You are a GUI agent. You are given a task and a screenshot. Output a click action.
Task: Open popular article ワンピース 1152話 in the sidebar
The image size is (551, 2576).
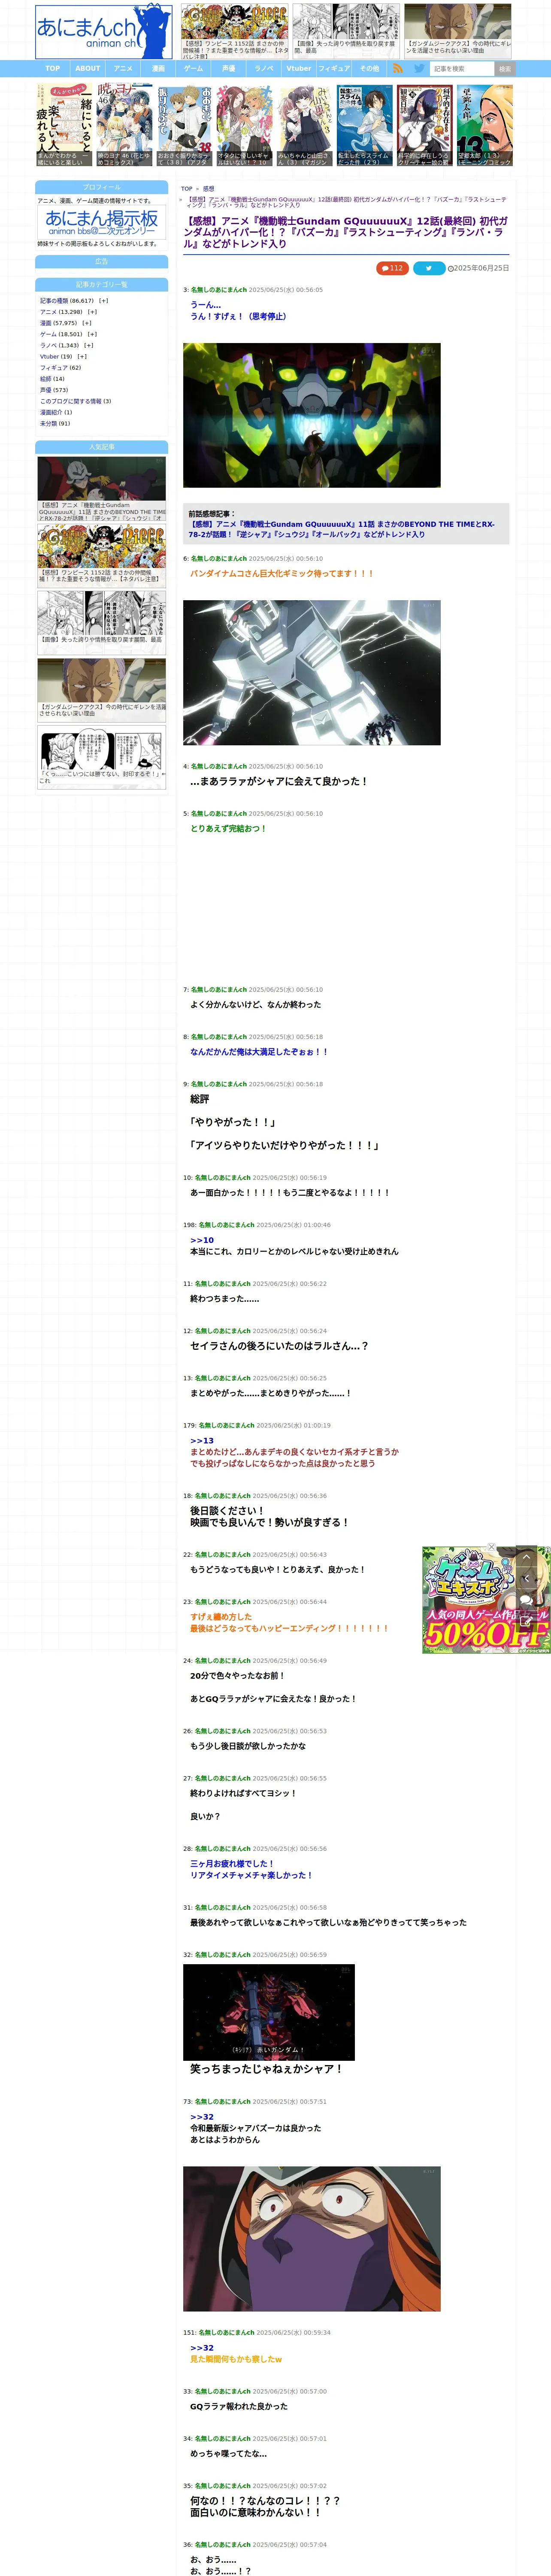click(102, 555)
